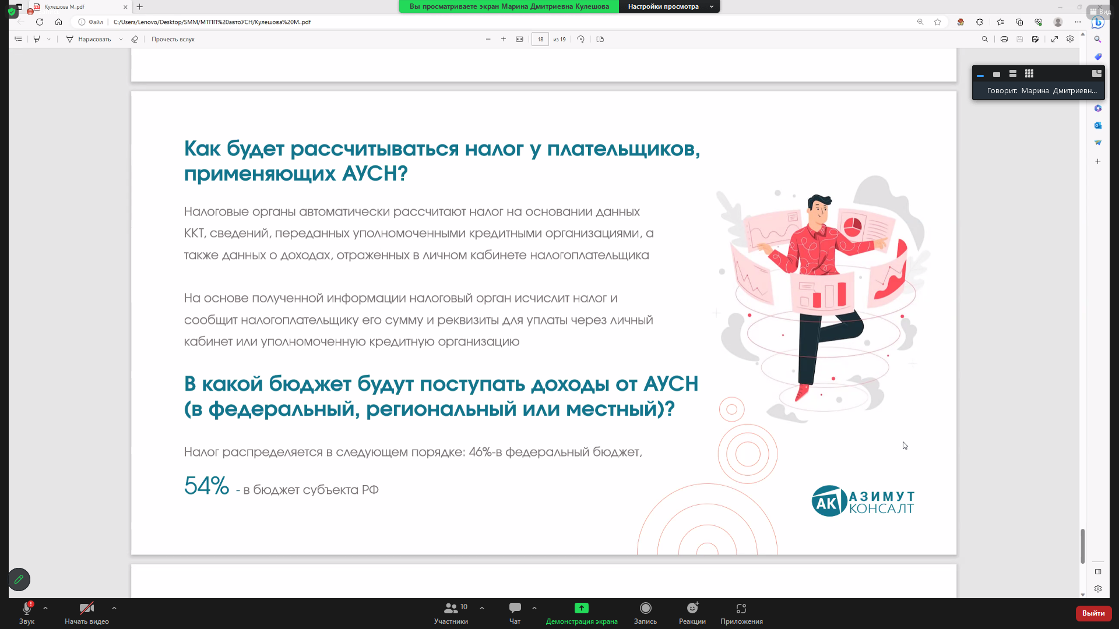
Task: Expand audio options arrow next to Звук
Action: pyautogui.click(x=45, y=608)
